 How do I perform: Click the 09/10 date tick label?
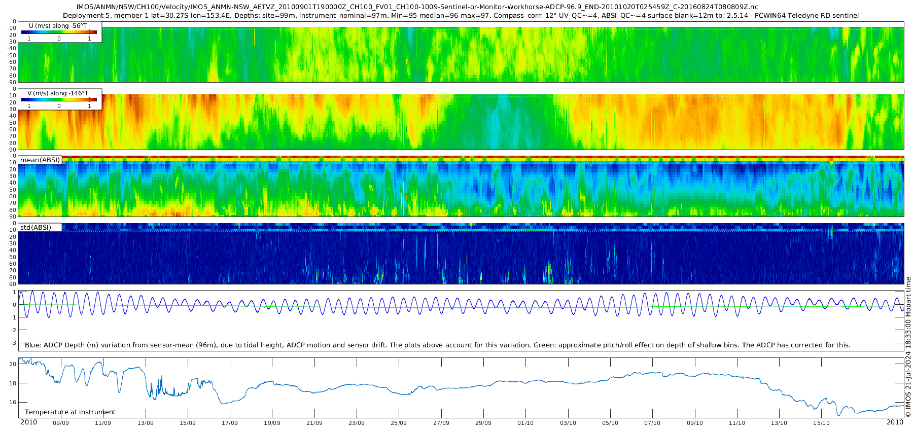695,423
